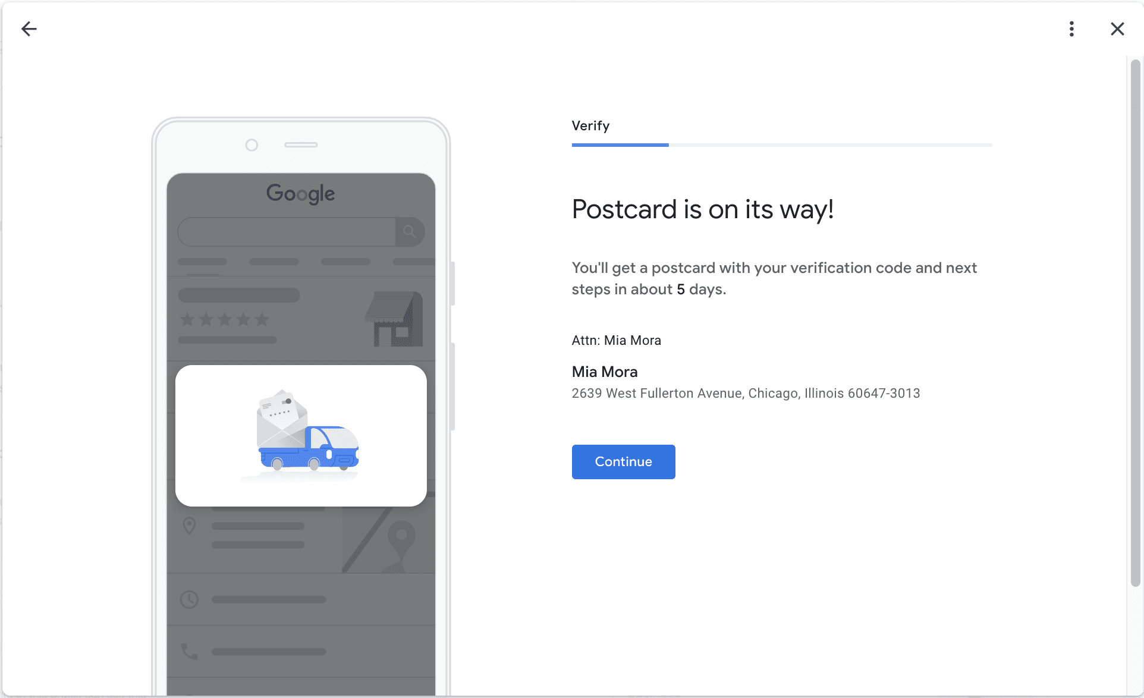
Task: Click the Continue button to proceed
Action: coord(624,462)
